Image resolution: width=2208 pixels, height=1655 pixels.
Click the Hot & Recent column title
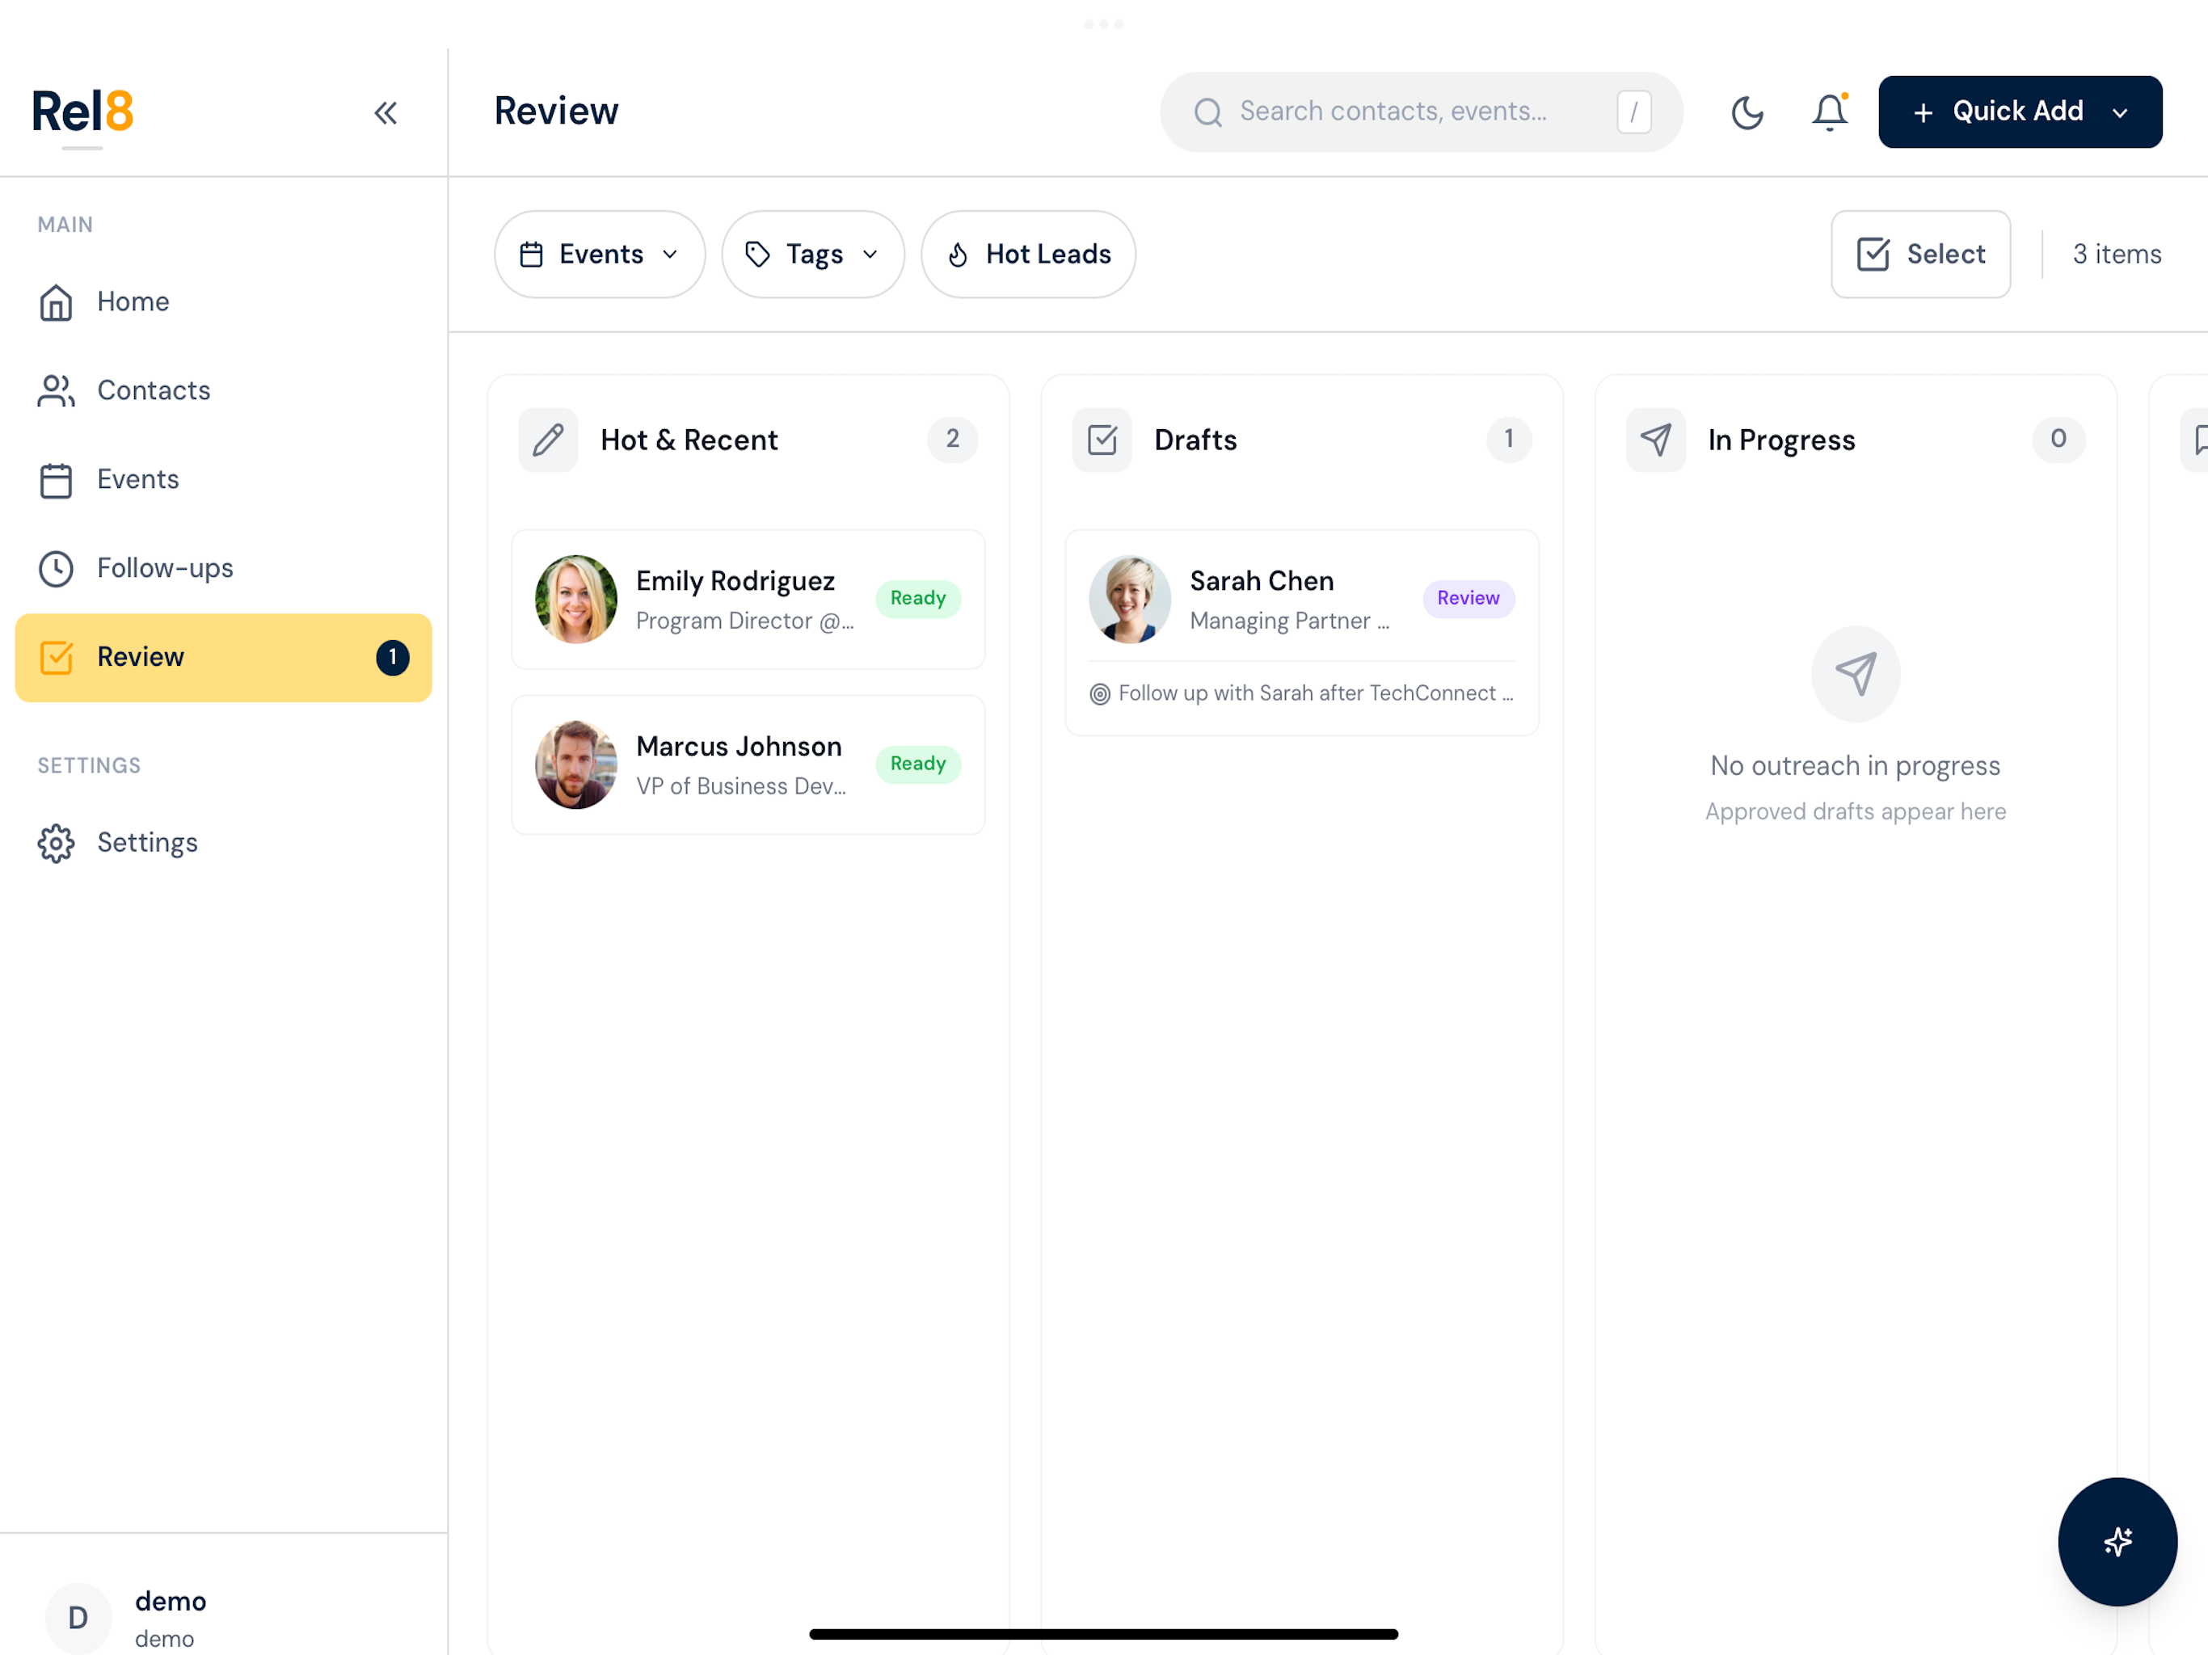point(689,439)
